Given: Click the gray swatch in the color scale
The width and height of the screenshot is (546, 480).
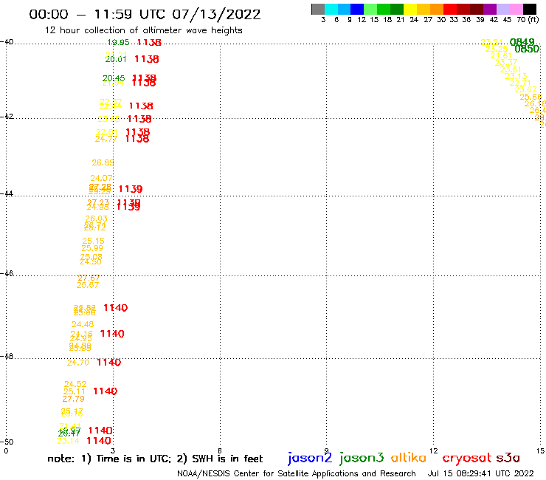Looking at the screenshot, I should [x=318, y=9].
